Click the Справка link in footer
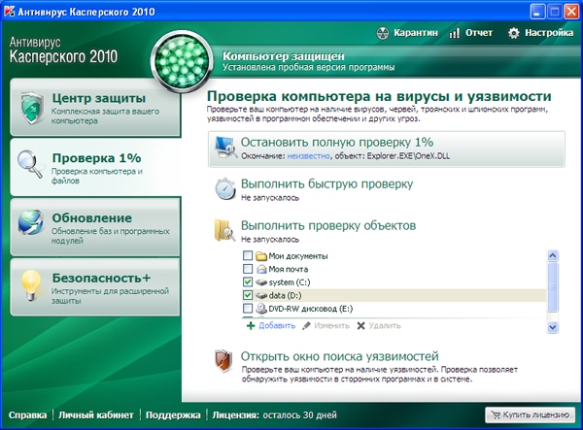The height and width of the screenshot is (430, 583). (x=28, y=415)
